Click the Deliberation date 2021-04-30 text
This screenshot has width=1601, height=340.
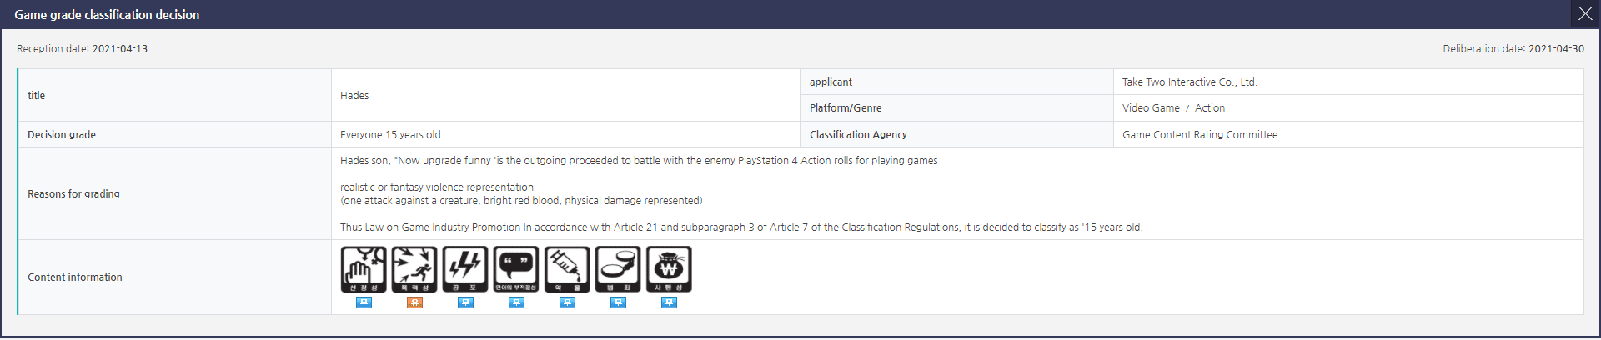(1513, 49)
